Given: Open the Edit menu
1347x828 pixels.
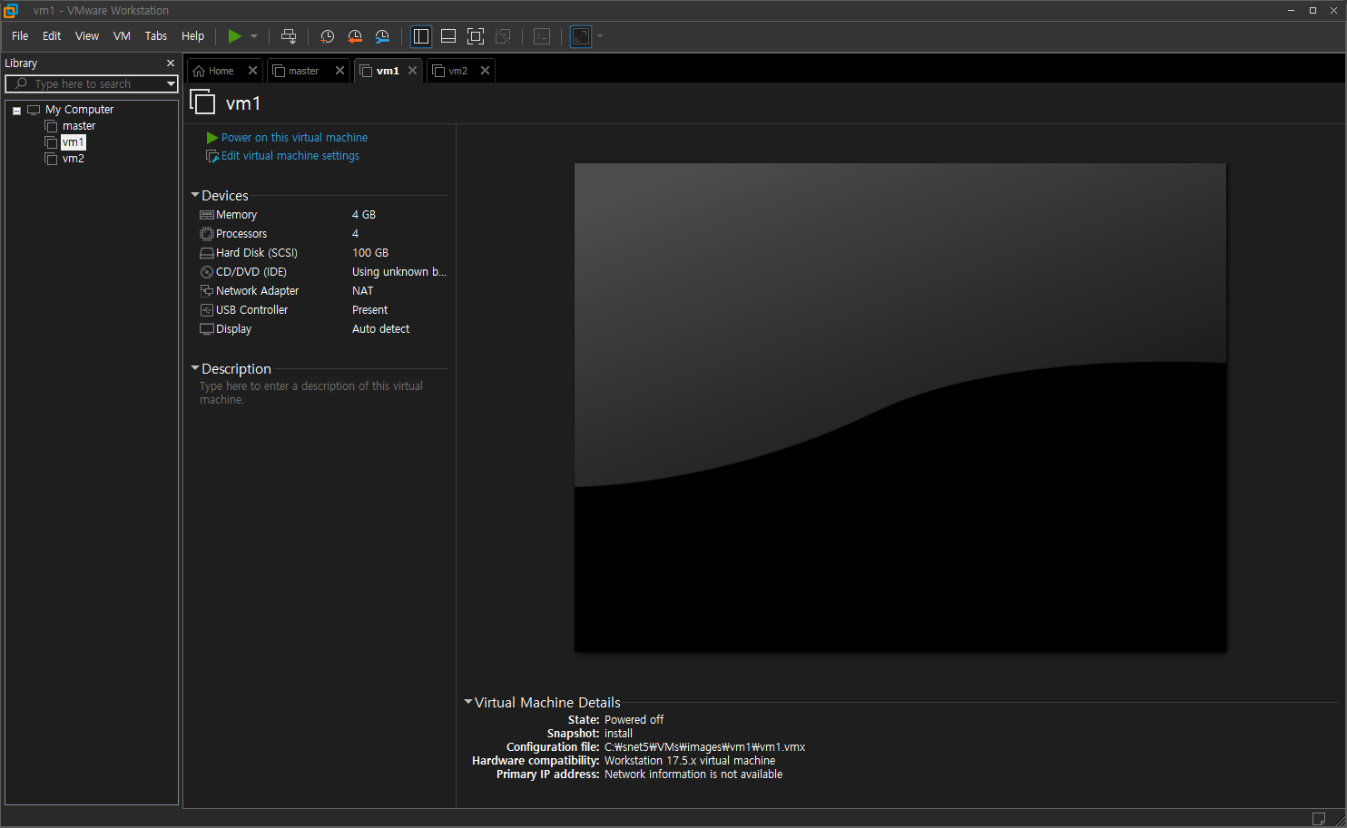Looking at the screenshot, I should [x=52, y=36].
